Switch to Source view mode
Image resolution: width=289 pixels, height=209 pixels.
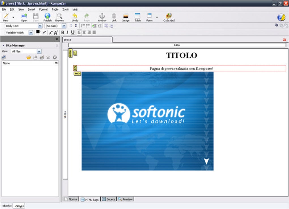109,199
